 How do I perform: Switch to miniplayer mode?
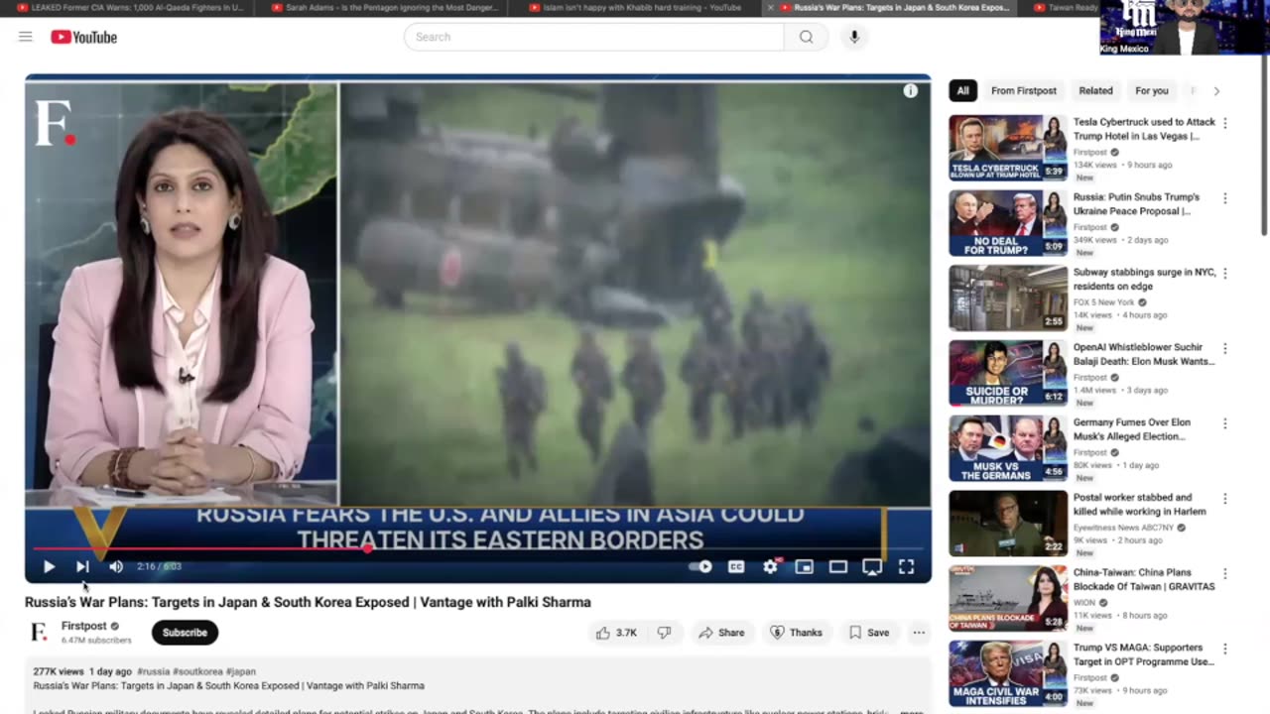pyautogui.click(x=805, y=566)
